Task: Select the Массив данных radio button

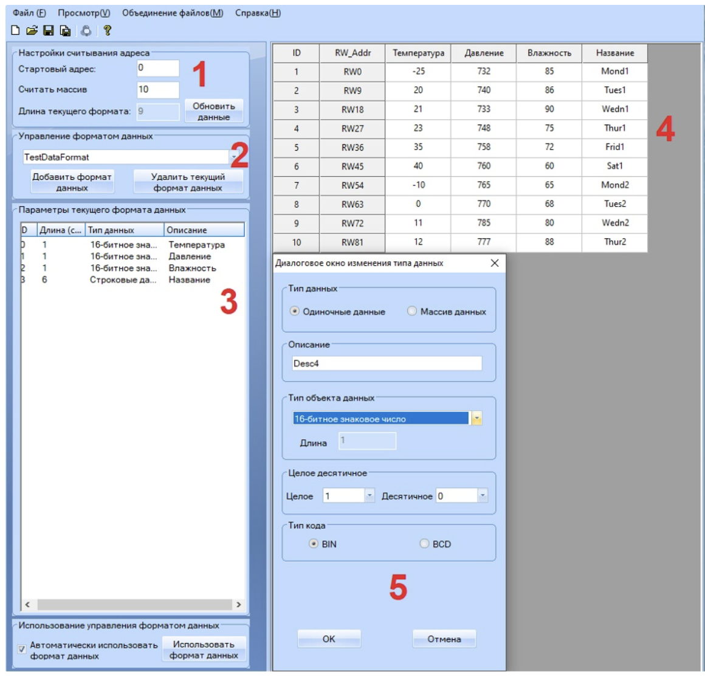Action: [412, 311]
